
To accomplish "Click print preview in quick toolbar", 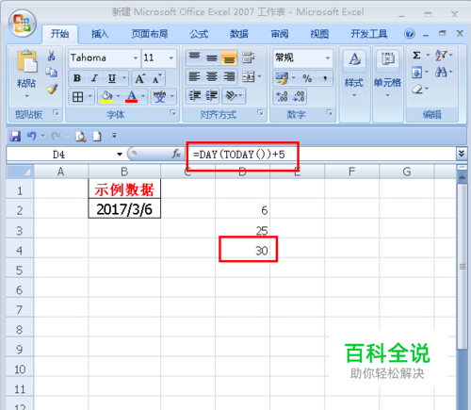I will click(x=81, y=137).
